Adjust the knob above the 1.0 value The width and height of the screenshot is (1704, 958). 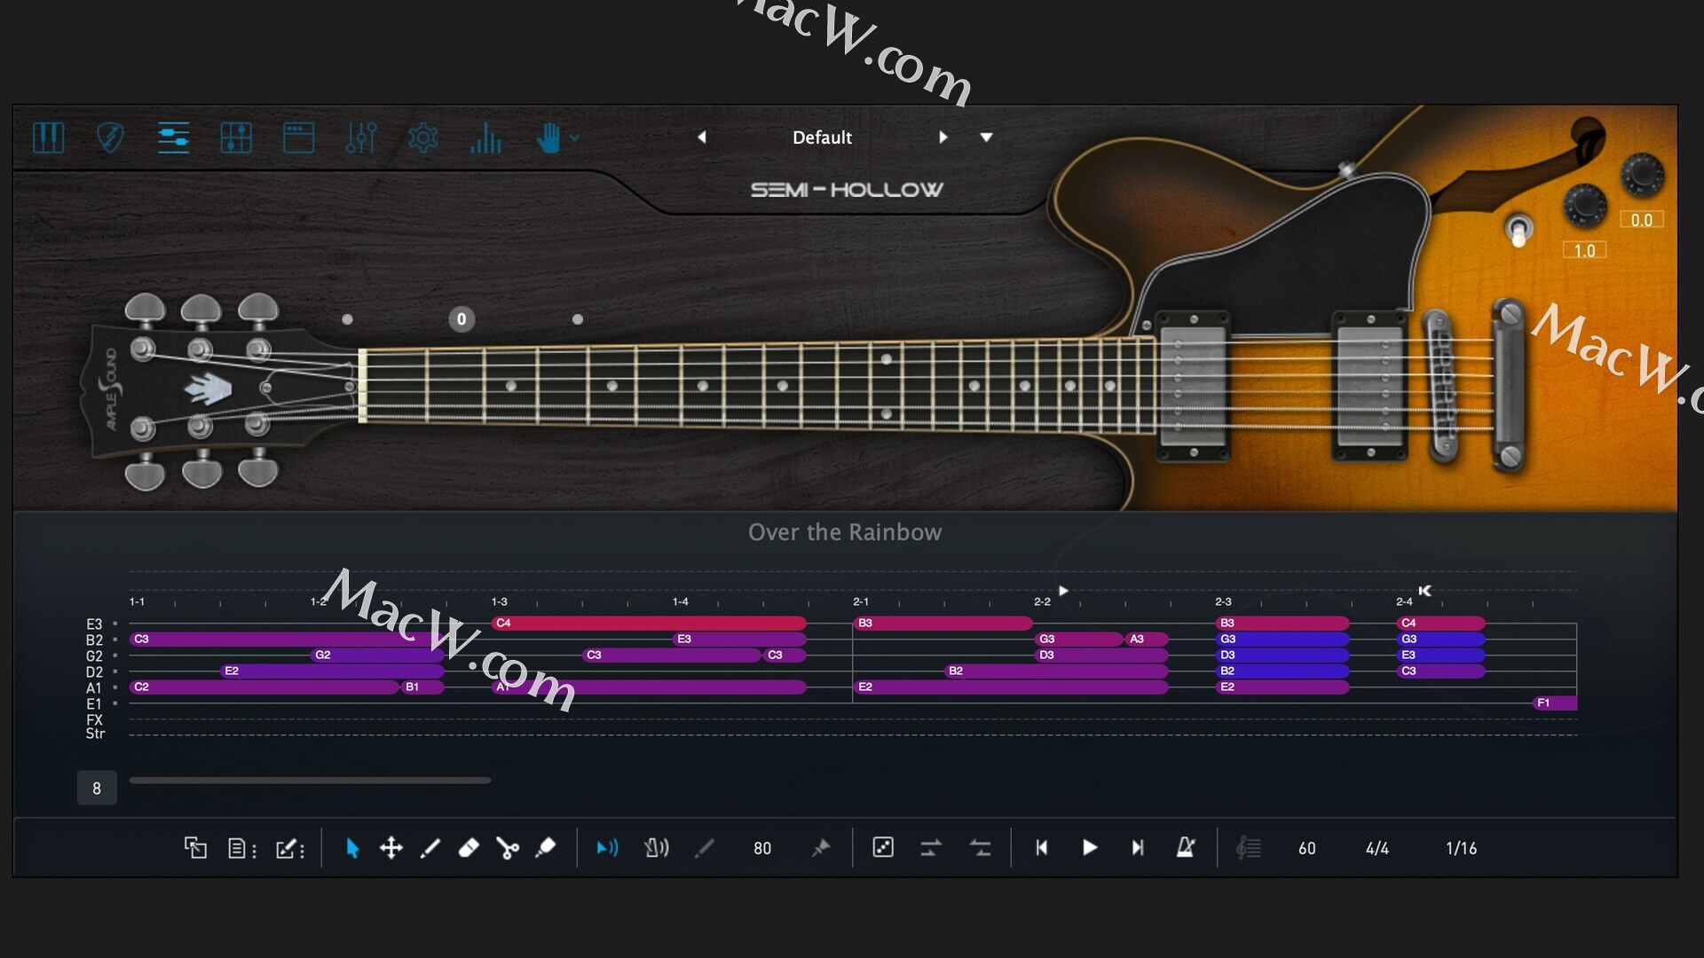point(1584,206)
